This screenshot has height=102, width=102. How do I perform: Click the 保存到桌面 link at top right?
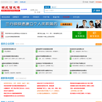(x=99, y=2)
